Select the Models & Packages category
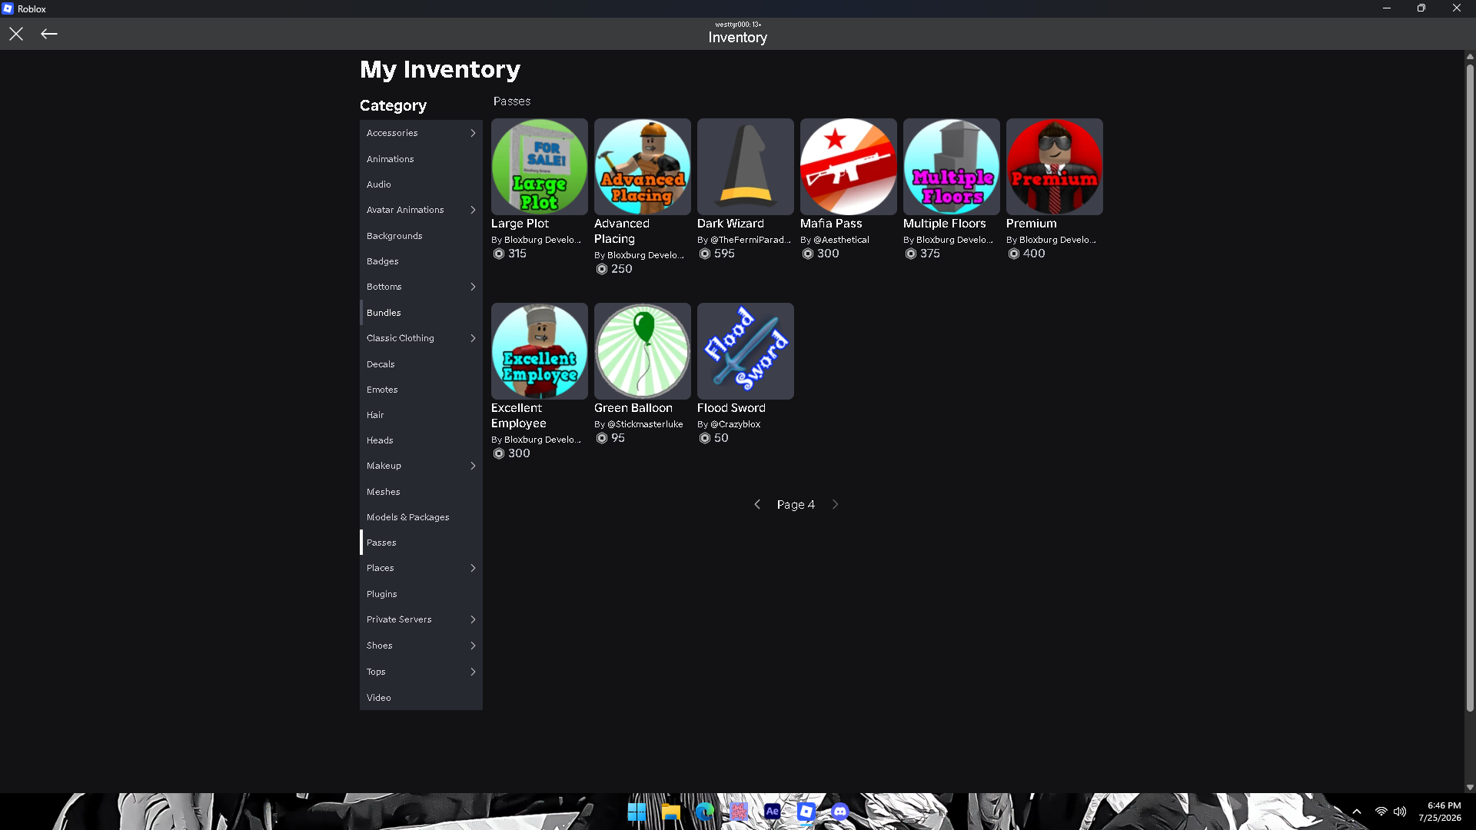 tap(421, 517)
